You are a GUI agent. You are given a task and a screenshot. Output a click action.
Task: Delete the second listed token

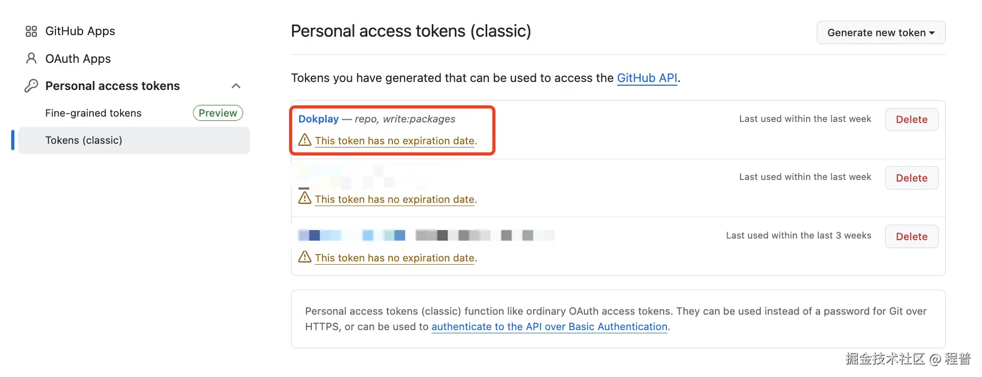[x=912, y=178]
